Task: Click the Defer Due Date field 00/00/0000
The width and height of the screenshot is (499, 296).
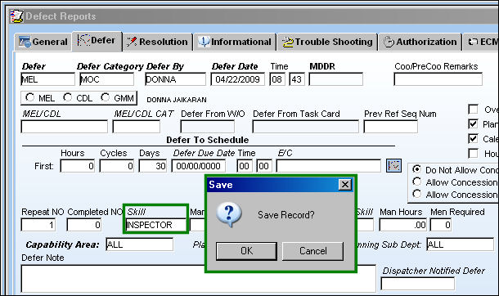Action: tap(199, 166)
